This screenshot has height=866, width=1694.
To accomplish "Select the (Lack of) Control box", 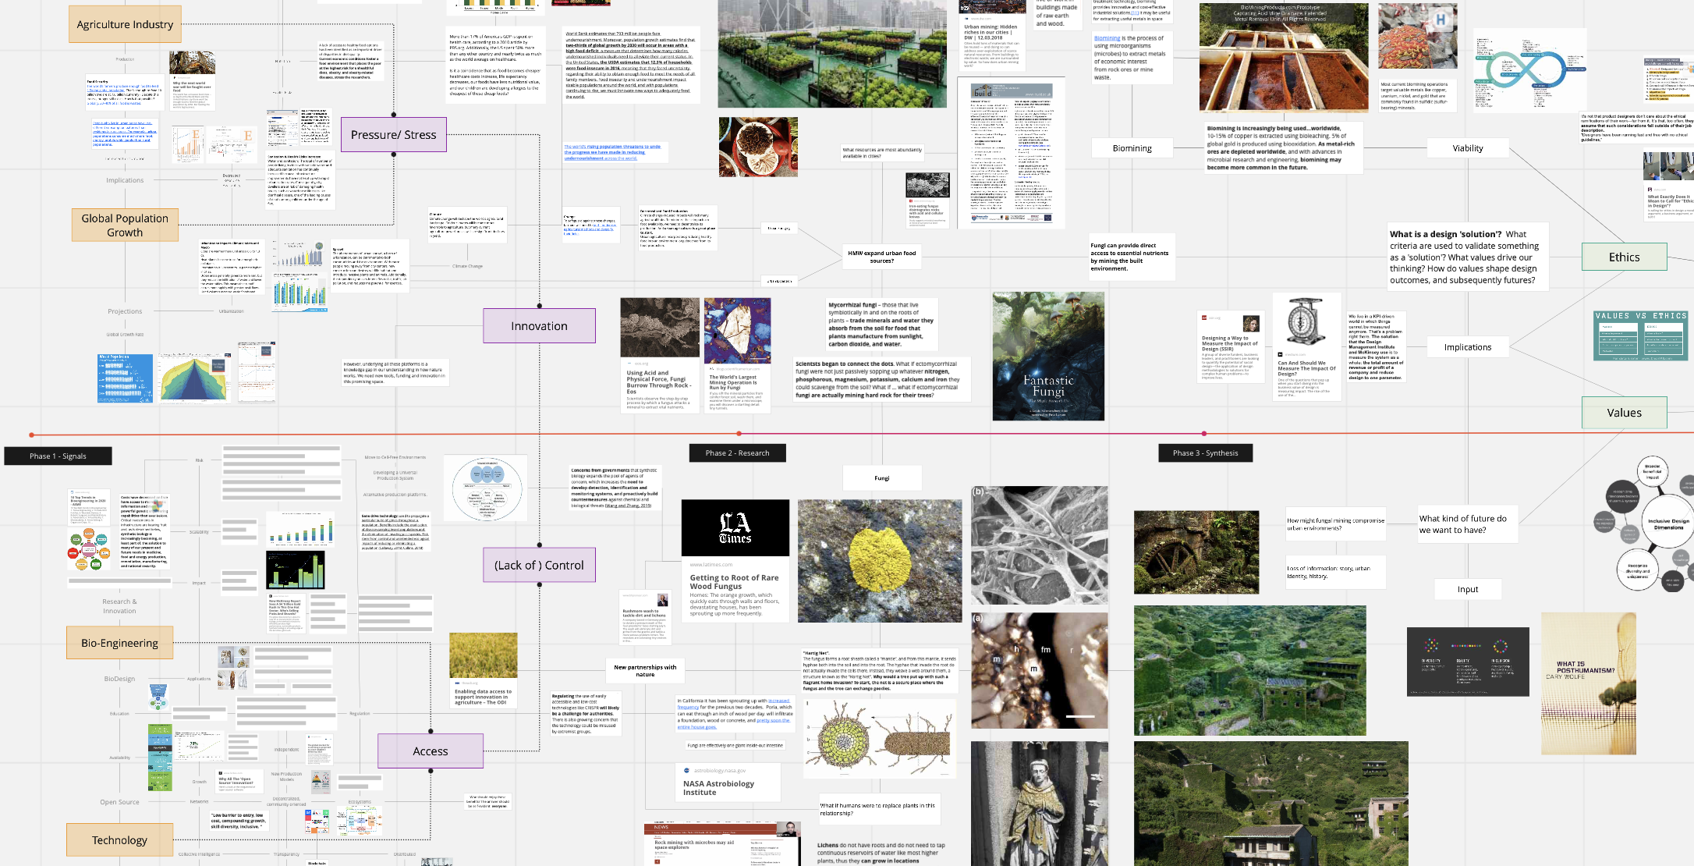I will point(539,566).
